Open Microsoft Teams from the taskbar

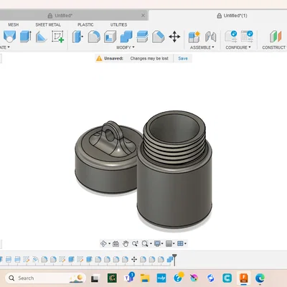point(128,278)
